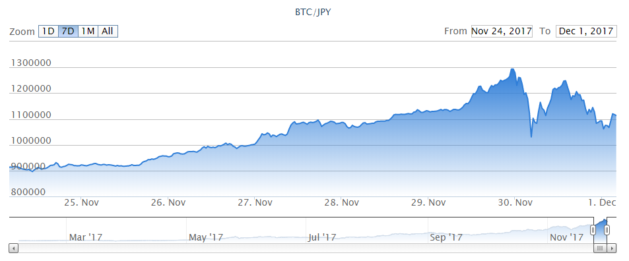Click scrollbar left arrow button
Screen dimensions: 629x261
click(14, 248)
